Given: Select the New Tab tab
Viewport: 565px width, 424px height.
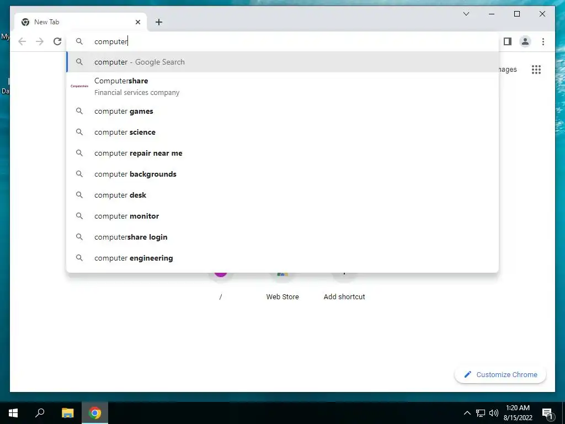Looking at the screenshot, I should click(x=81, y=22).
